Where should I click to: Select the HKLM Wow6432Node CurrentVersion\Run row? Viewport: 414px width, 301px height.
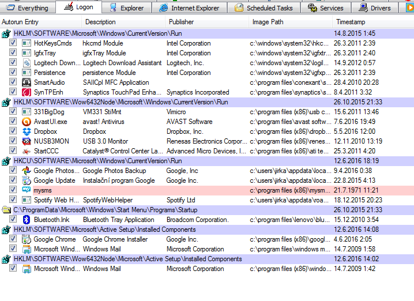(x=207, y=102)
